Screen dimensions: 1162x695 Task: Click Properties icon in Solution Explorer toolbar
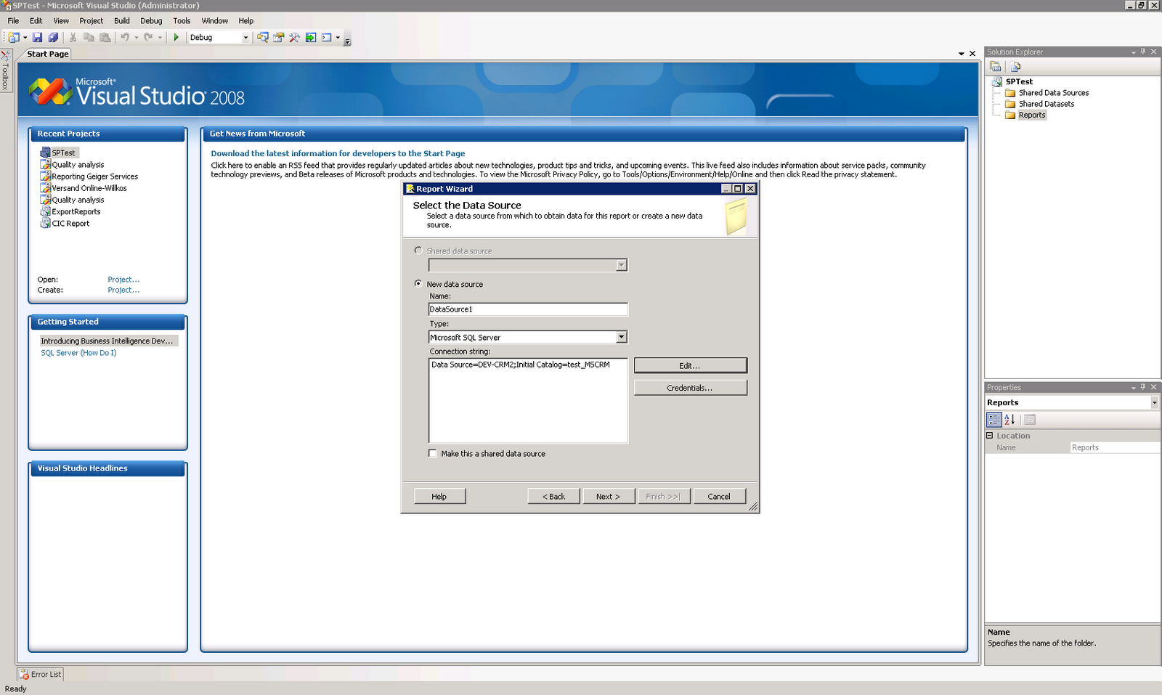[x=996, y=67]
